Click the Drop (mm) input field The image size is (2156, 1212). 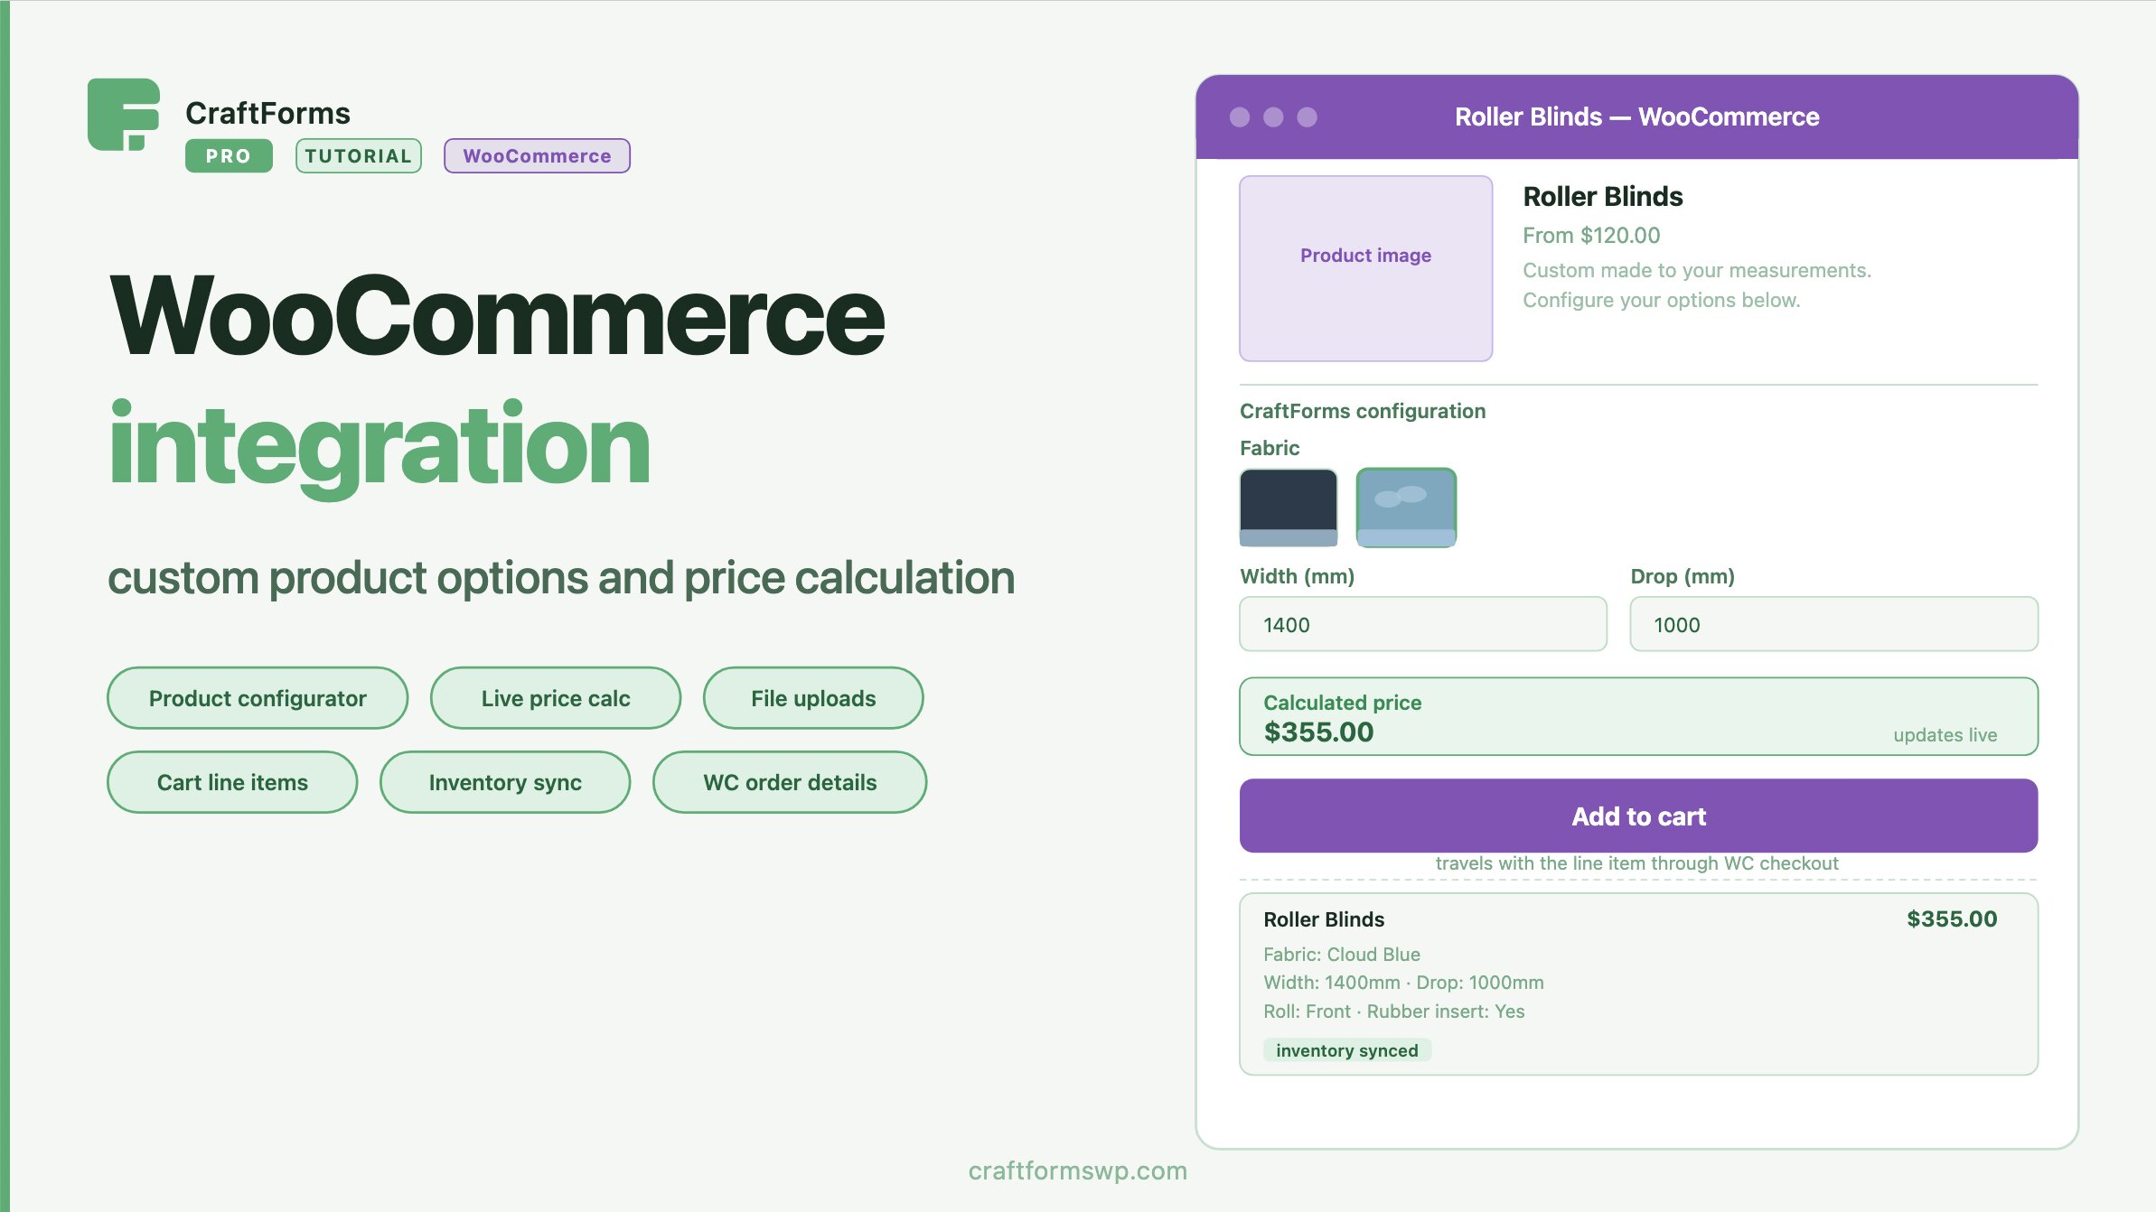(x=1833, y=624)
